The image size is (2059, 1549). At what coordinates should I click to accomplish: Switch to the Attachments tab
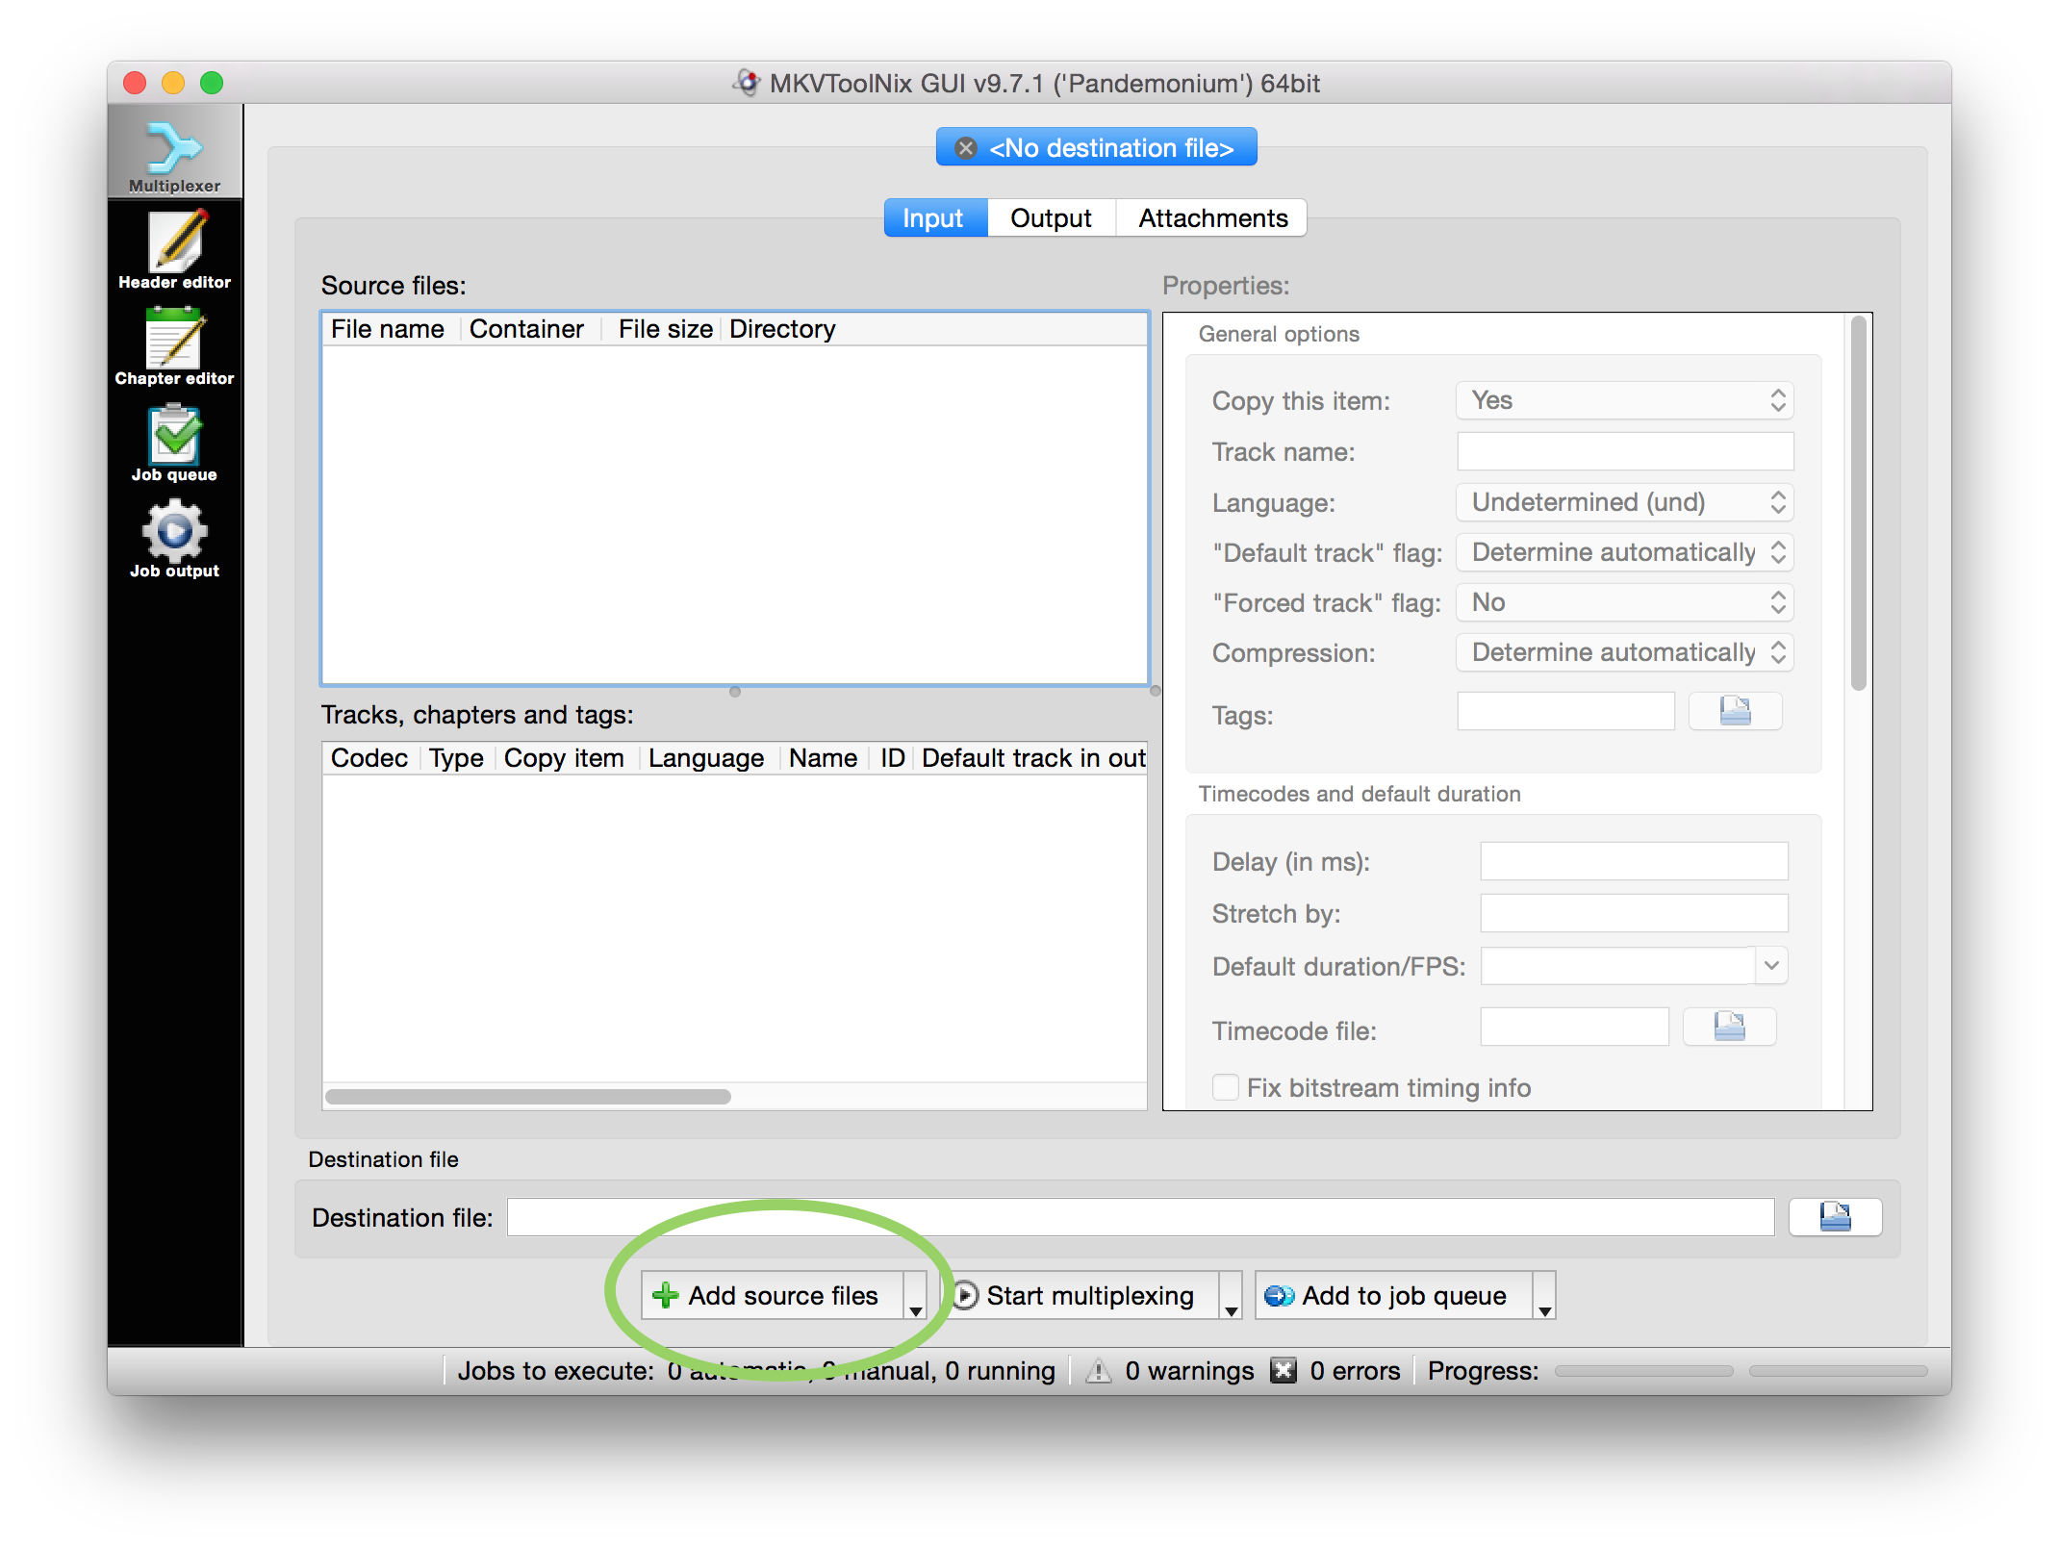pyautogui.click(x=1212, y=218)
